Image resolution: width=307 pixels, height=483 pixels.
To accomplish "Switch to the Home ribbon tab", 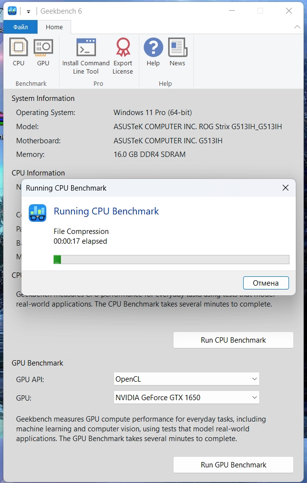I will click(x=54, y=27).
